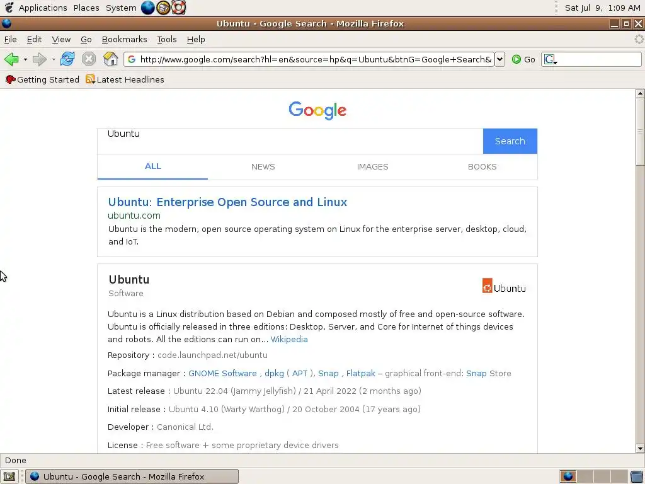The image size is (645, 484).
Task: Open the Forward history dropdown arrow
Action: [54, 60]
